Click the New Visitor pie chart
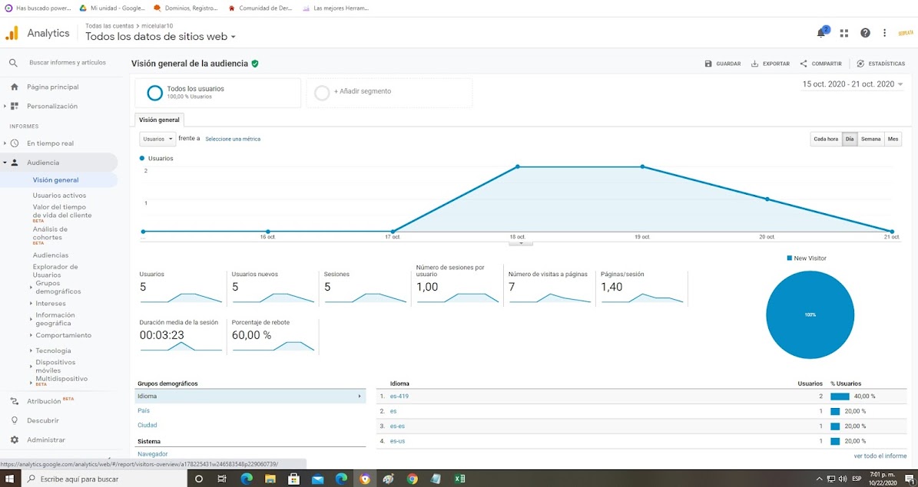This screenshot has width=918, height=487. [x=810, y=314]
